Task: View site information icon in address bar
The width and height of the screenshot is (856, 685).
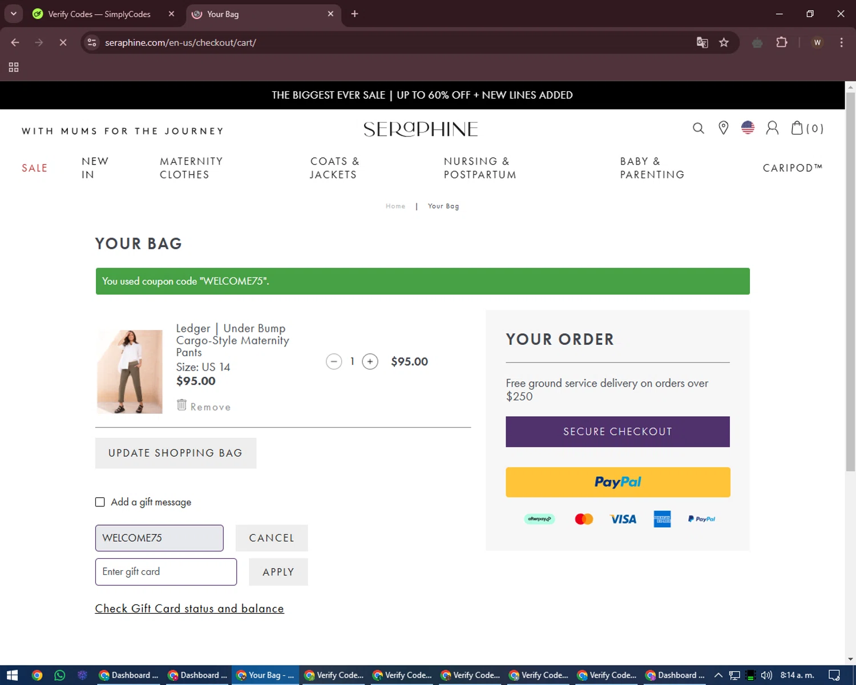Action: click(92, 42)
